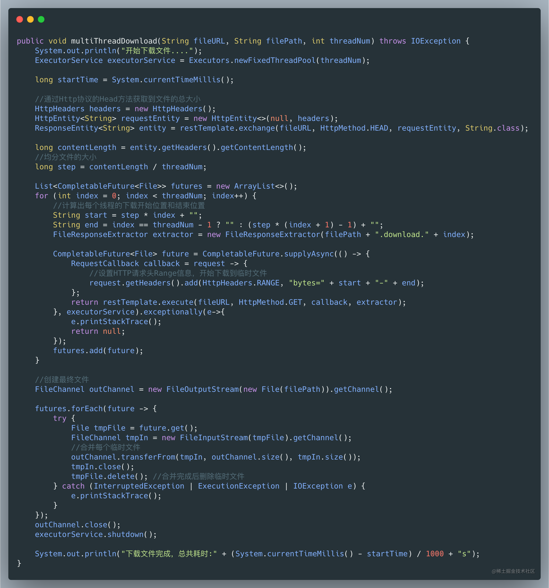
Task: Click return null inside exceptionally block
Action: 98,331
